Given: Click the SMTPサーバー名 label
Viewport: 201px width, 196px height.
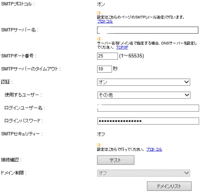Looking at the screenshot, I should (20, 30).
